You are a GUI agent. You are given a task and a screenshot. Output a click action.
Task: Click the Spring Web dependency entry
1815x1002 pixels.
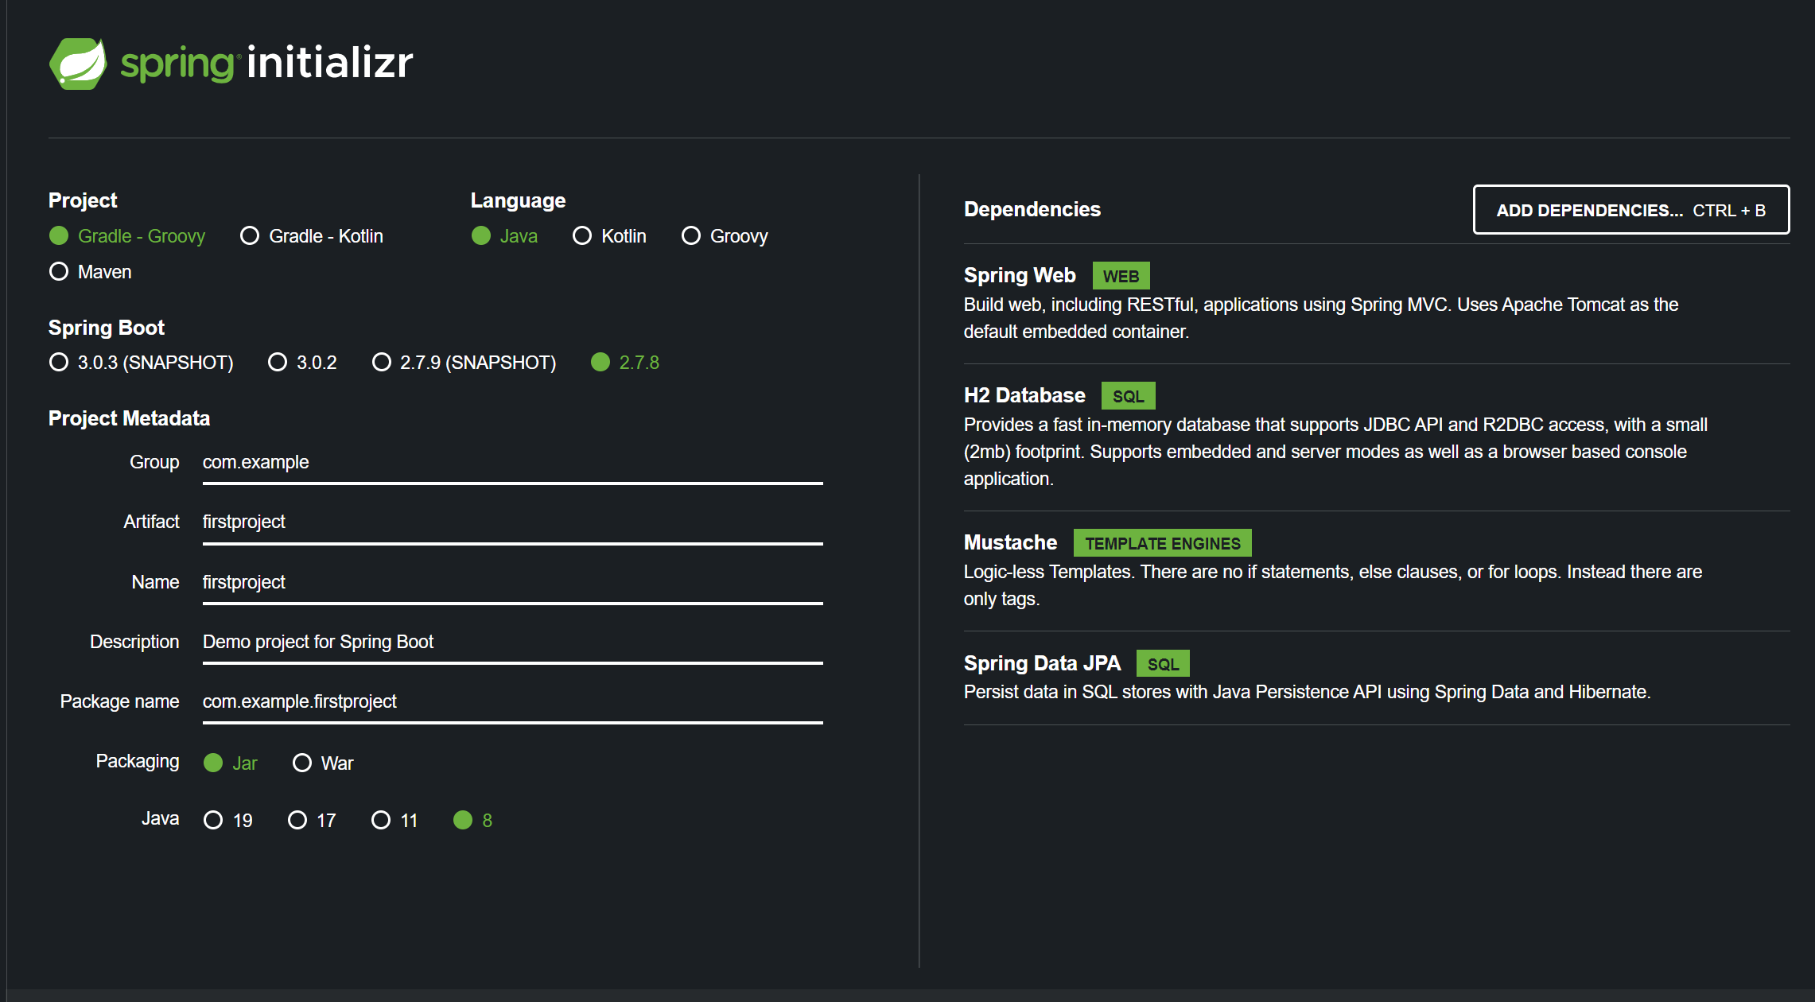[1020, 276]
